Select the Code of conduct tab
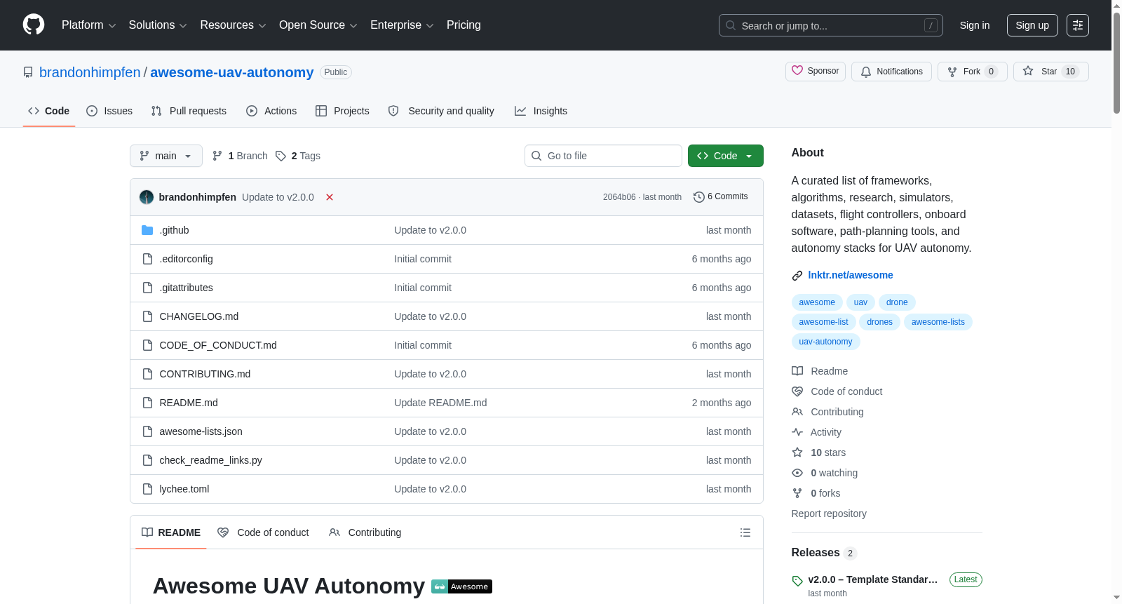Image resolution: width=1122 pixels, height=604 pixels. click(x=263, y=532)
